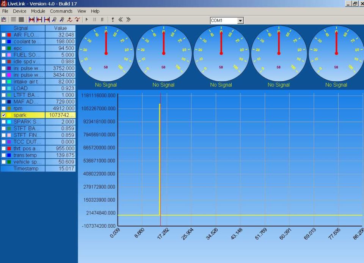364x263 pixels.
Task: Click the yellow color swatch for spark
Action: pos(9,115)
